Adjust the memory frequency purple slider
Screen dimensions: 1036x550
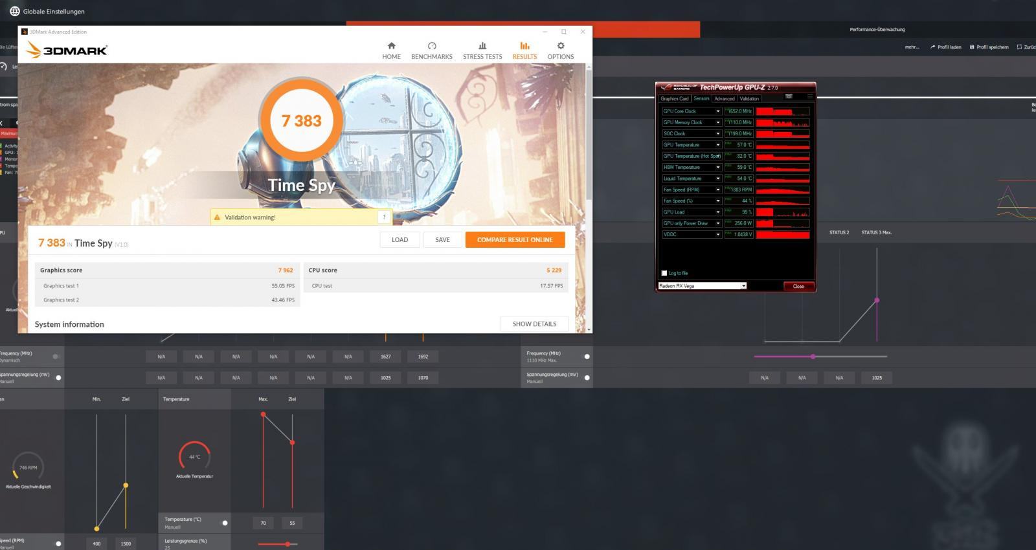click(813, 357)
